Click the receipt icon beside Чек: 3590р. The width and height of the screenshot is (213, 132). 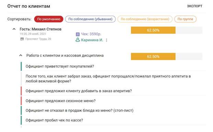pos(78,34)
